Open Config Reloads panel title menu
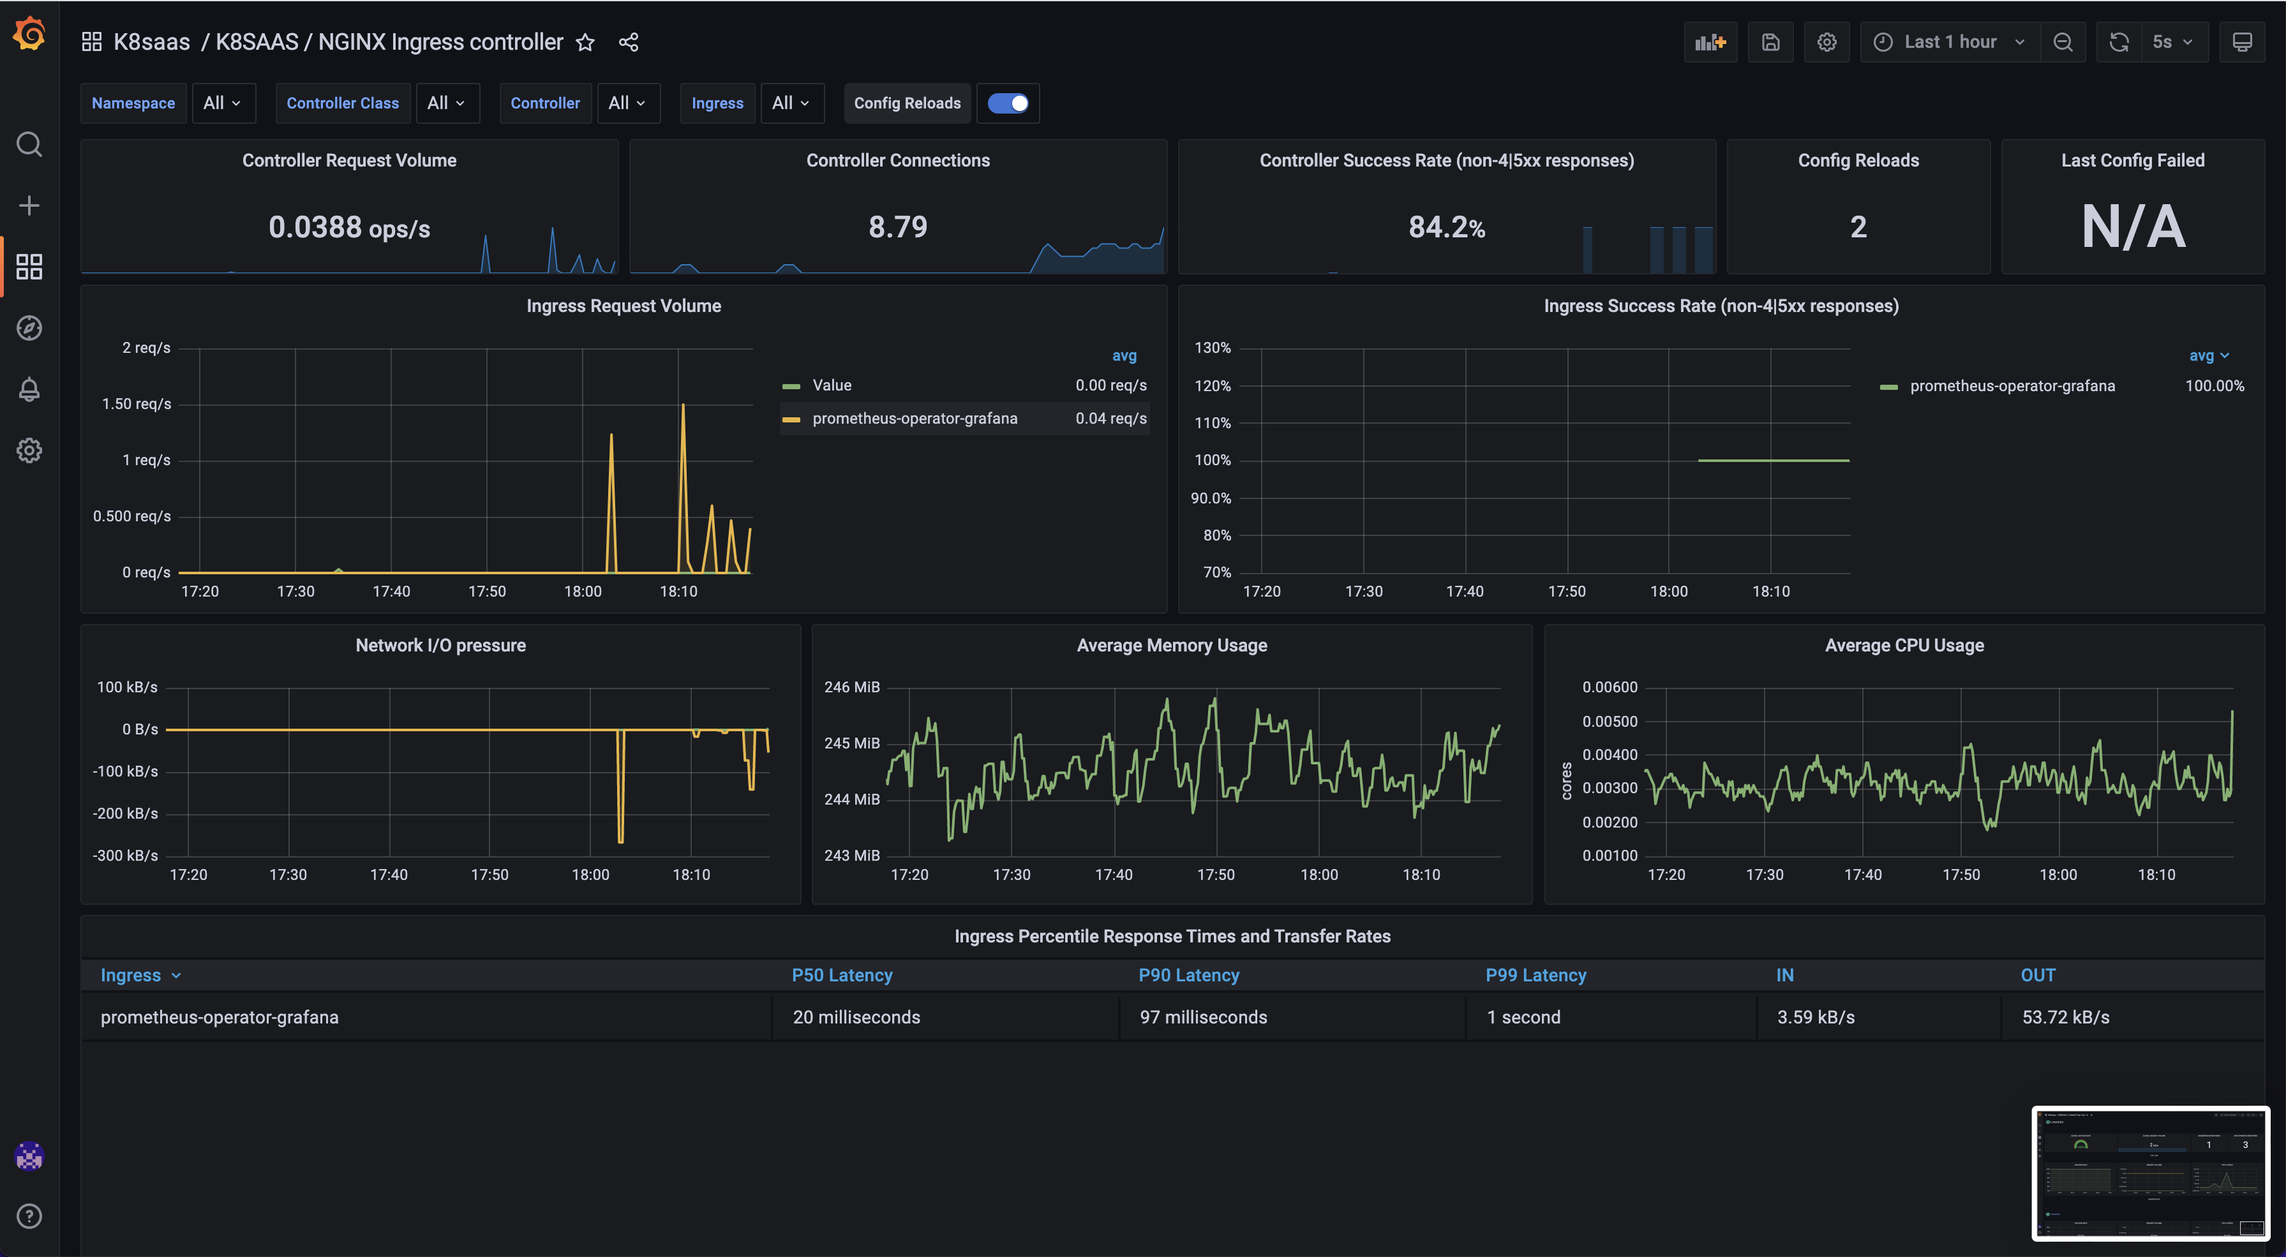This screenshot has width=2286, height=1257. click(x=1858, y=161)
